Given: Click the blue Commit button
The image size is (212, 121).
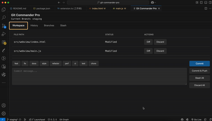Looking at the screenshot, I should point(200,64).
